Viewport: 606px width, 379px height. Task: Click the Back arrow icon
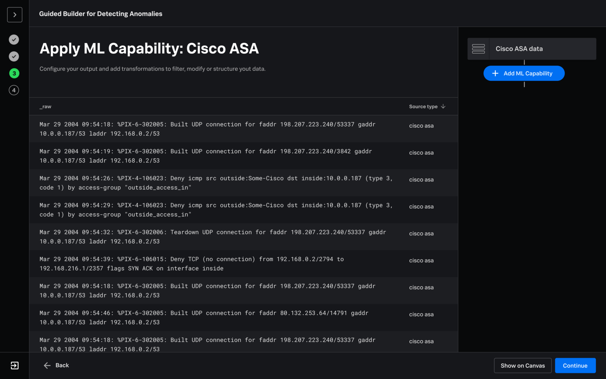[47, 365]
